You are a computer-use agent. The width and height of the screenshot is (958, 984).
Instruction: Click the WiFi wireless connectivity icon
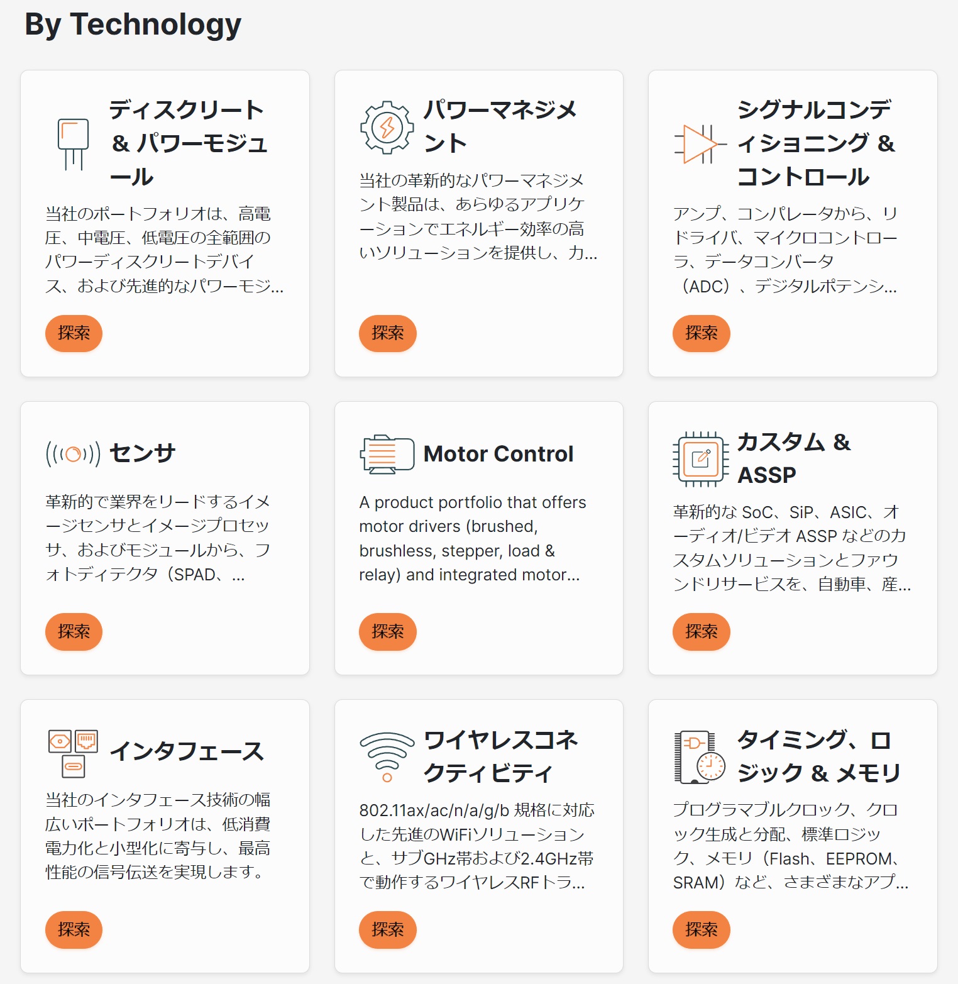pyautogui.click(x=387, y=756)
